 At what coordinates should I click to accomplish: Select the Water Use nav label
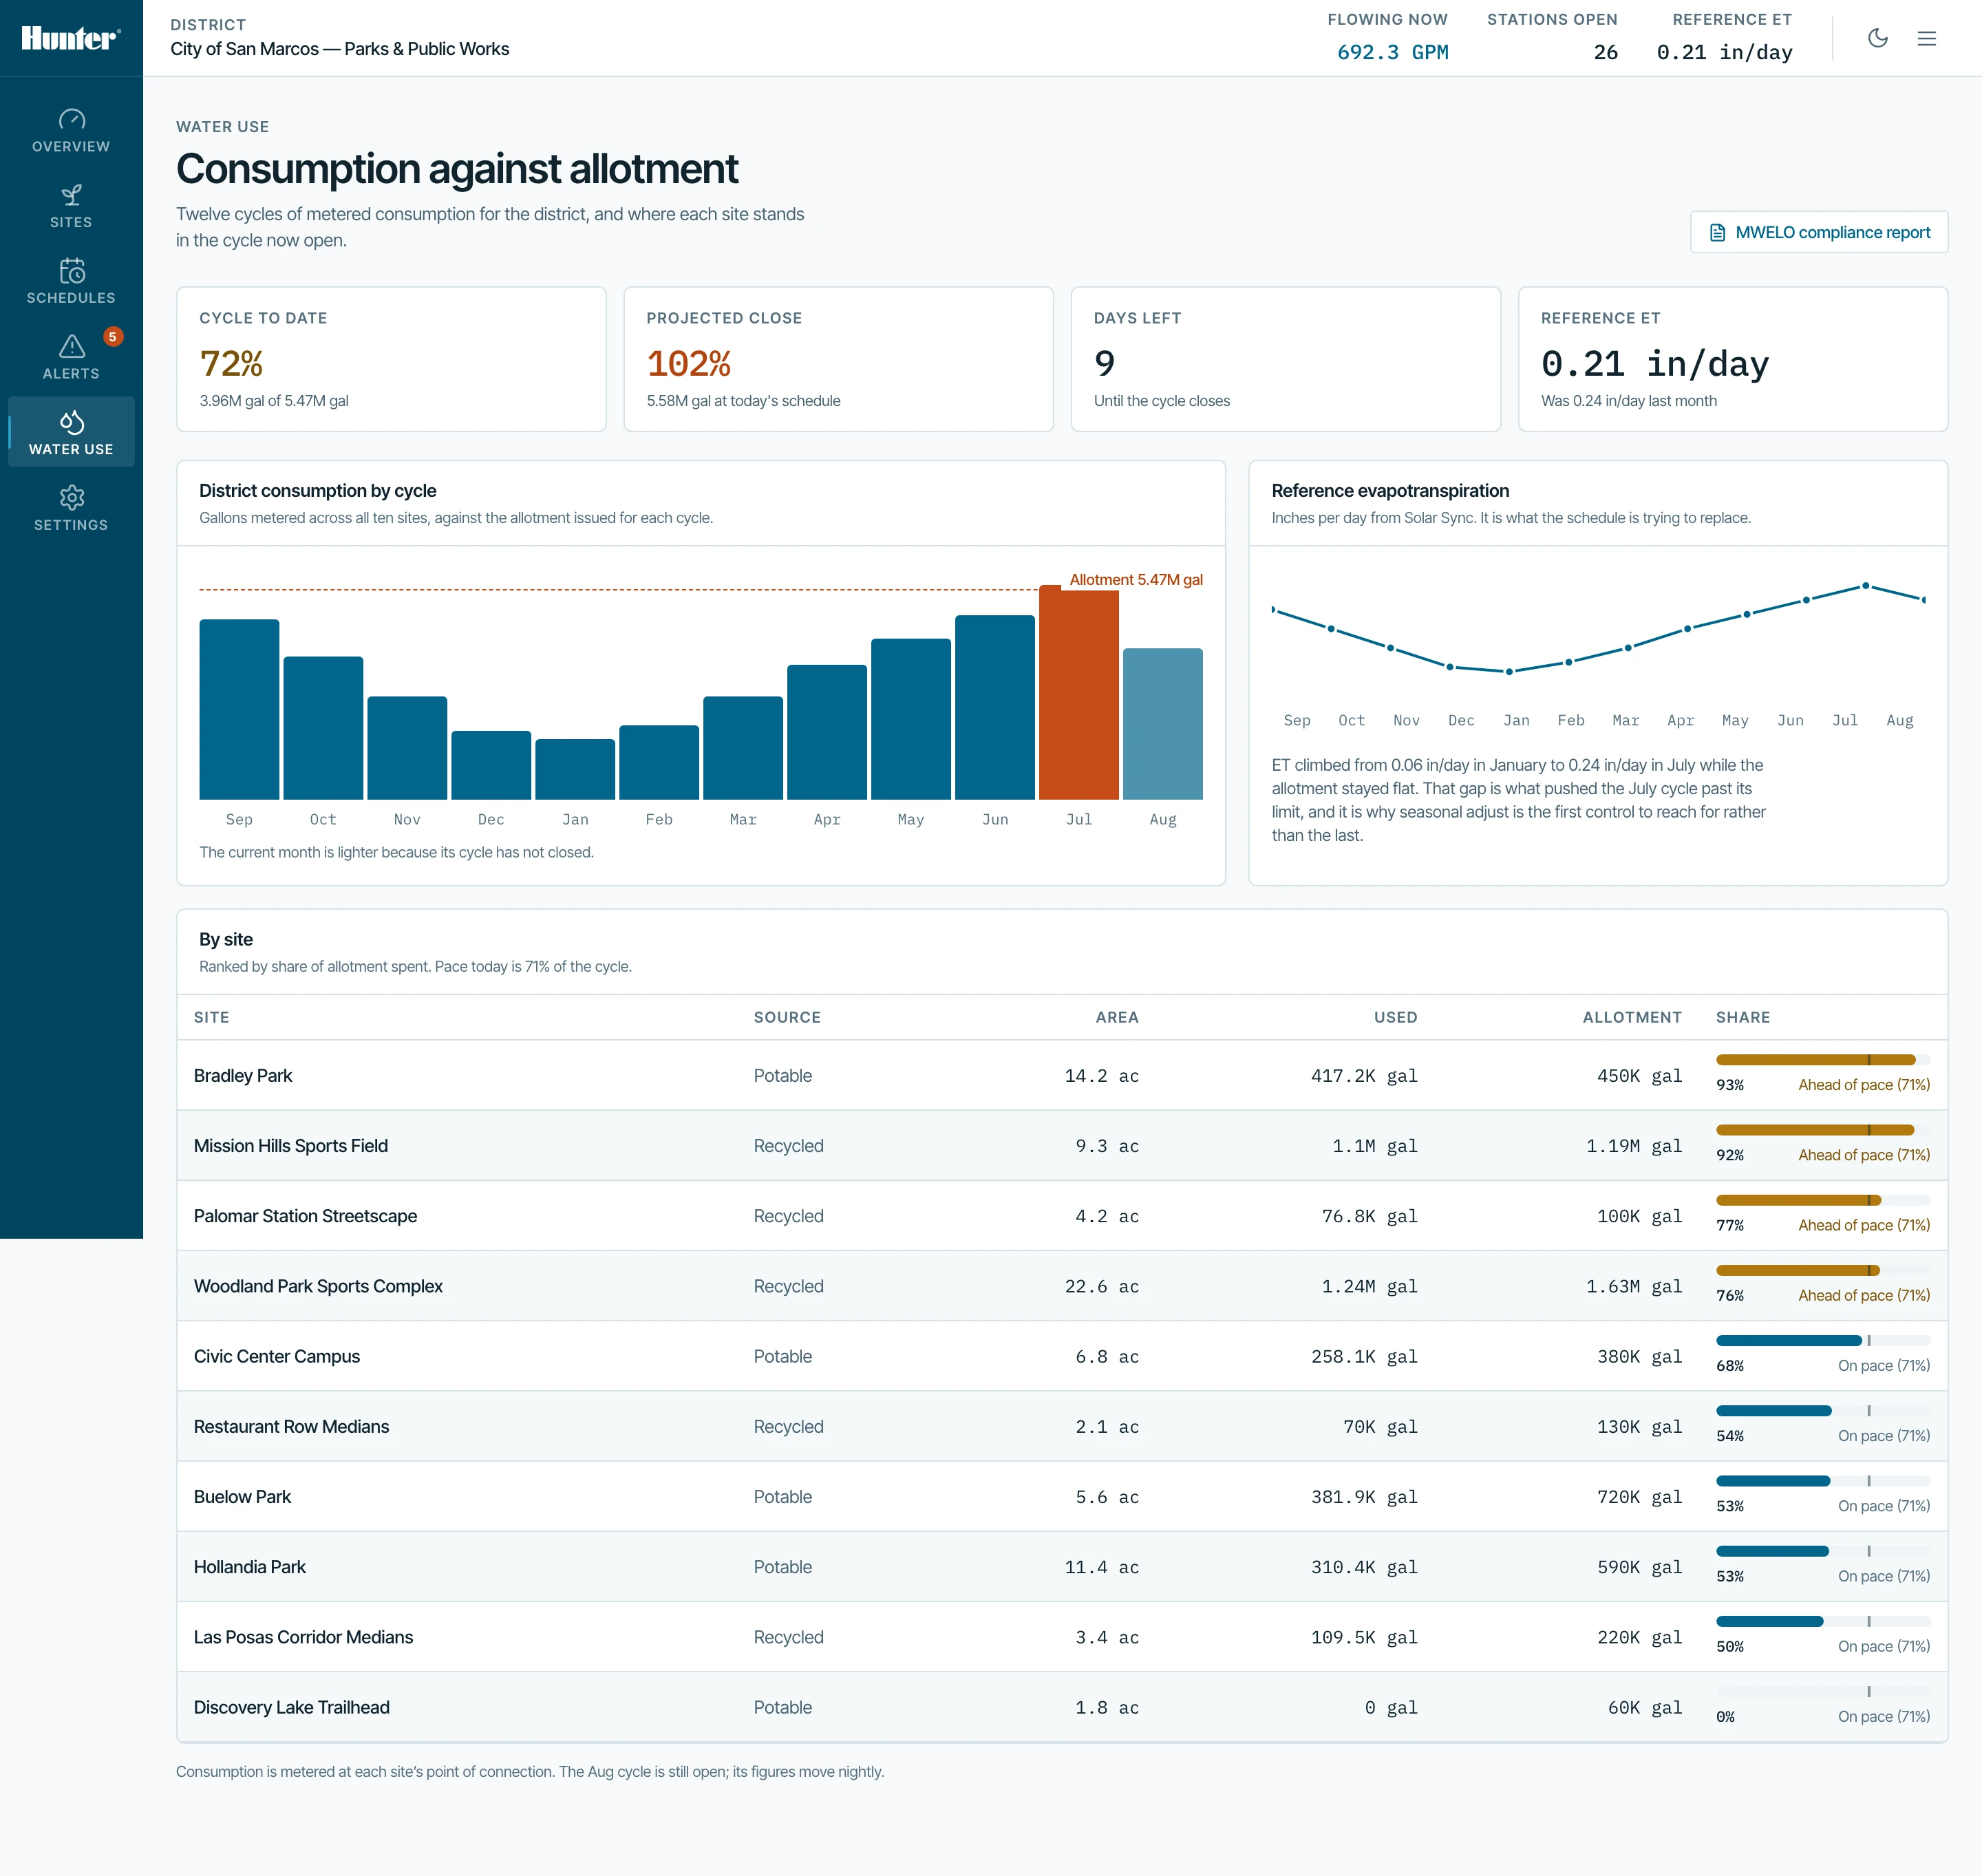pyautogui.click(x=71, y=449)
